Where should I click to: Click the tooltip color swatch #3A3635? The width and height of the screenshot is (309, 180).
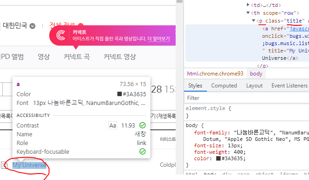[x=120, y=94]
